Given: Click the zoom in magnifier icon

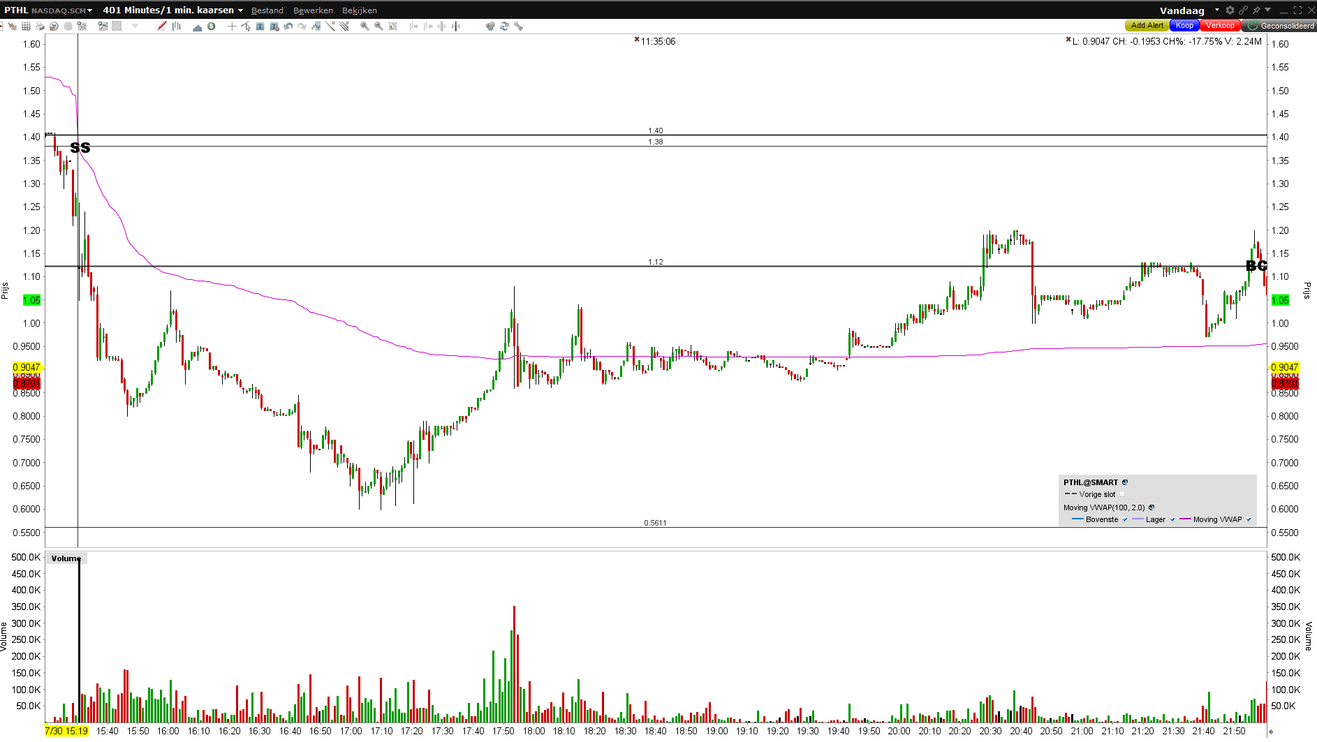Looking at the screenshot, I should coord(365,26).
